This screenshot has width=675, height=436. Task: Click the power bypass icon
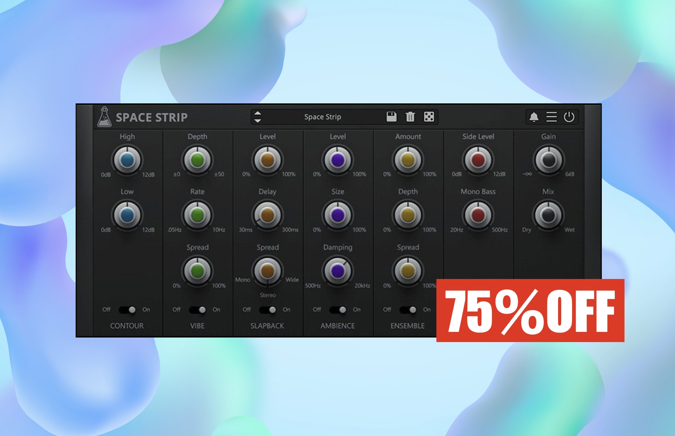click(569, 117)
